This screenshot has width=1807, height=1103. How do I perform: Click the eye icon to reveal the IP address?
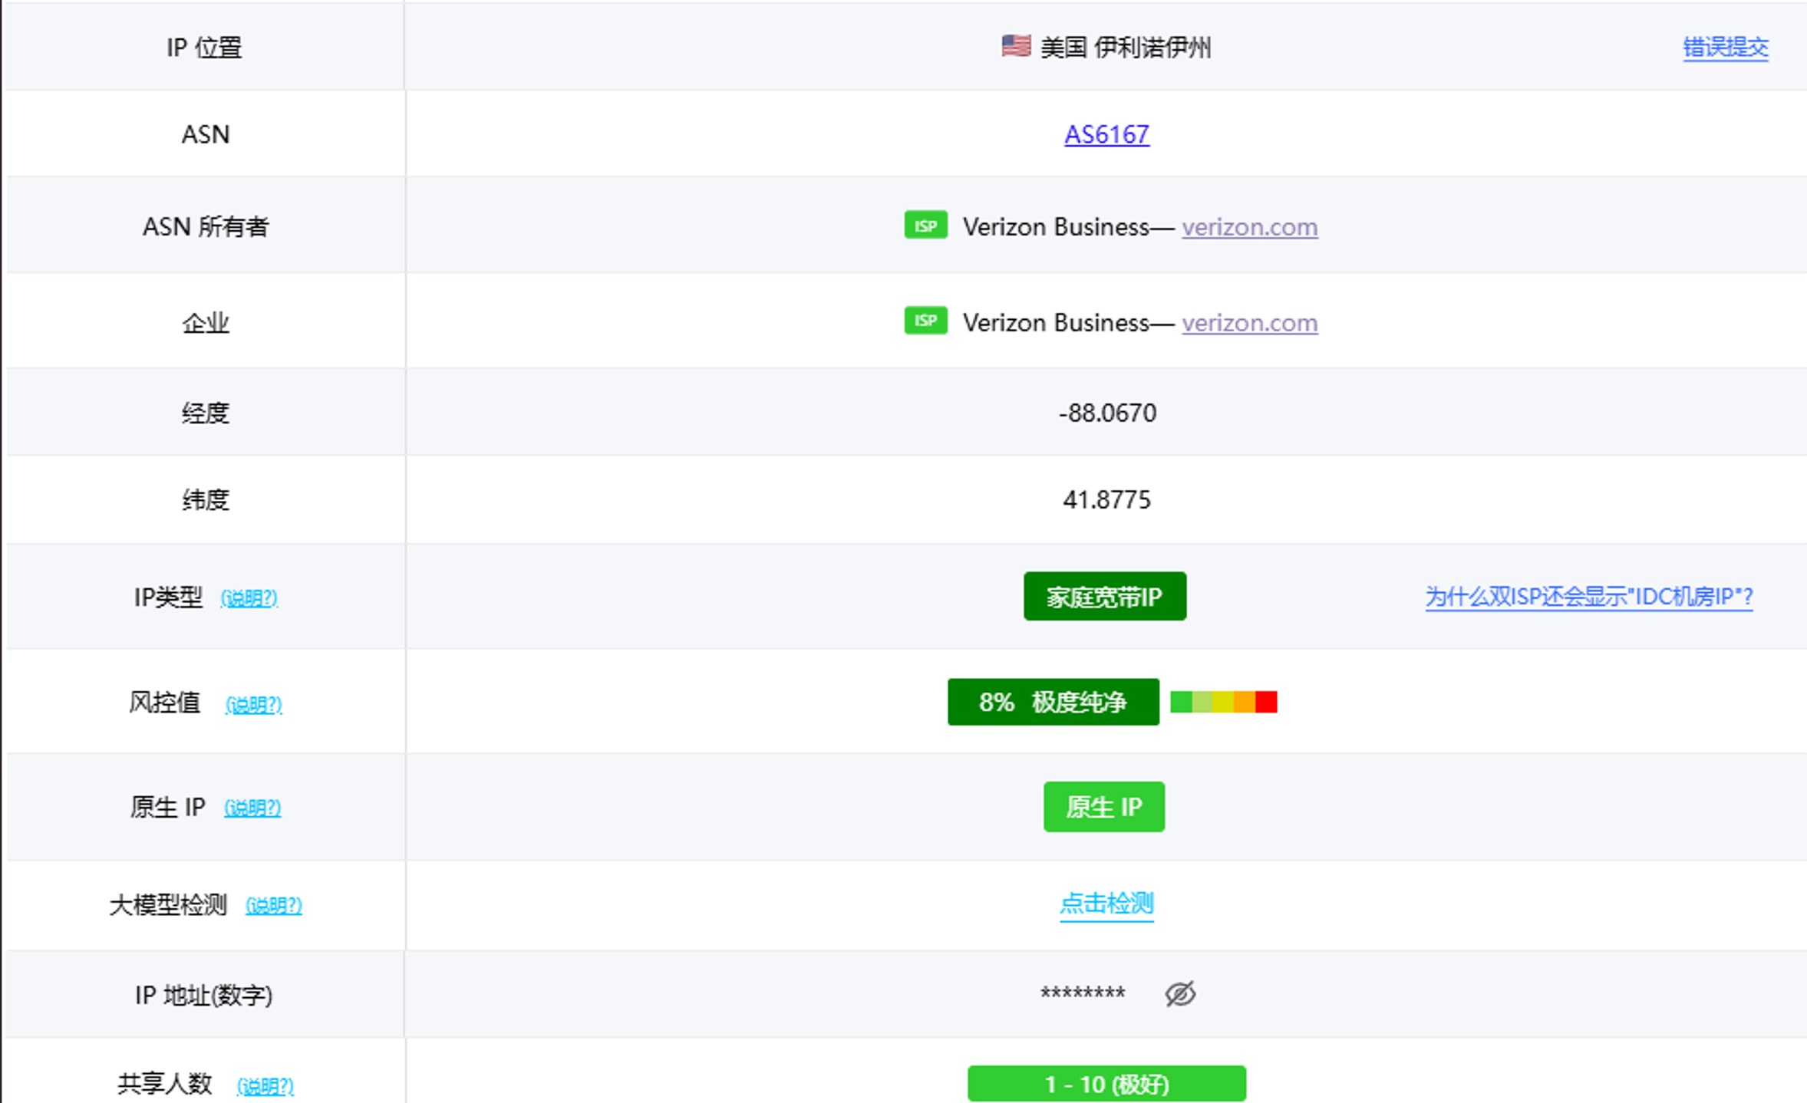[1179, 993]
